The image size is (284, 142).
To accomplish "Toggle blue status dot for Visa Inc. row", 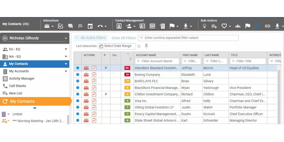I will click(x=78, y=101).
